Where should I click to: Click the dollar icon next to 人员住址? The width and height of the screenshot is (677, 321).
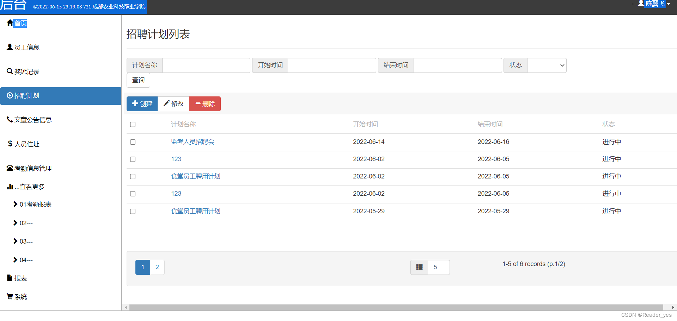(10, 144)
